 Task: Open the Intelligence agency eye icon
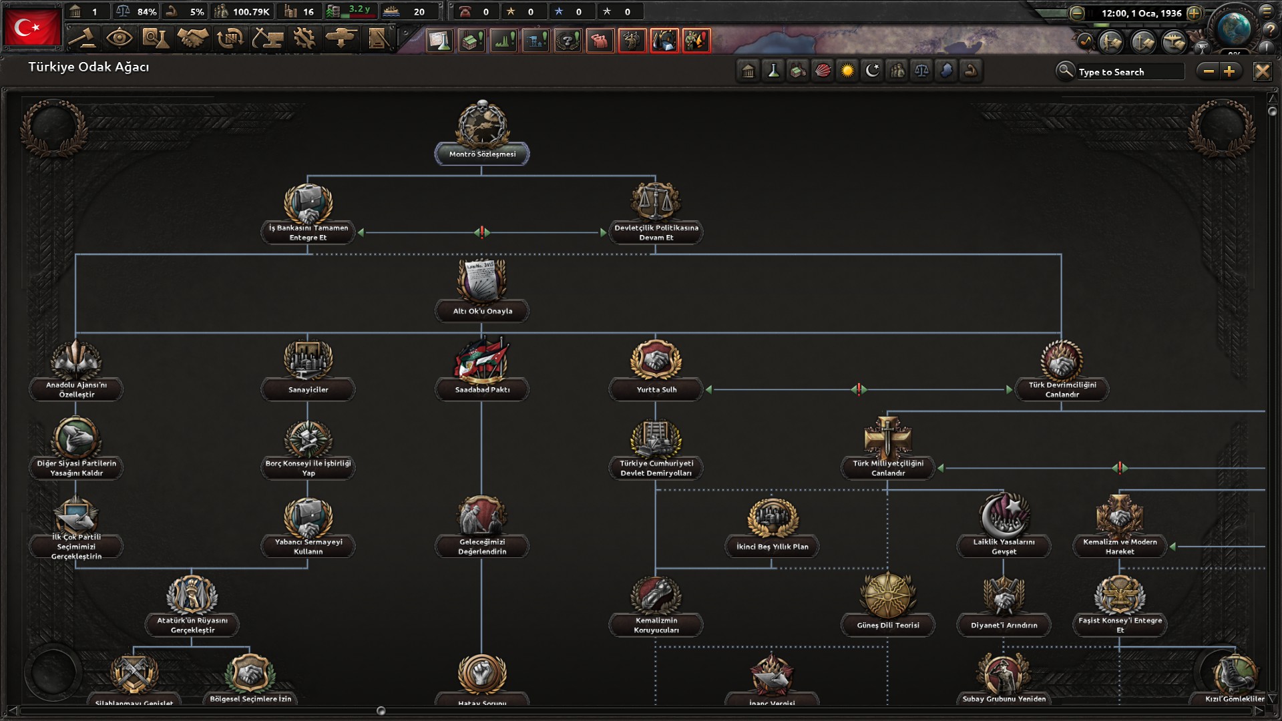(120, 39)
